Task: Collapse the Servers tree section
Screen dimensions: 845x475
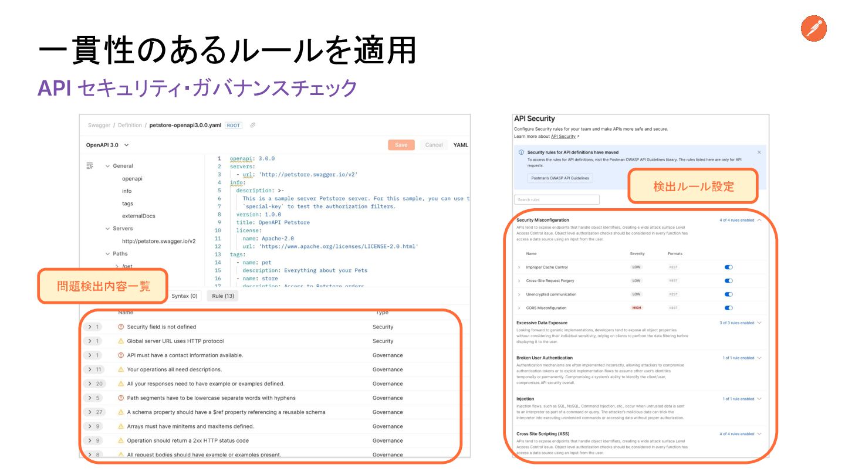Action: click(108, 229)
